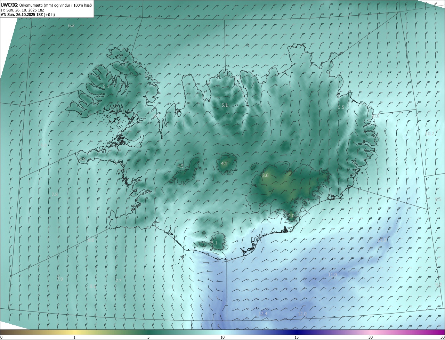Viewport: 445px width, 340px height.
Task: Click the "IT: Sun. 26. 10. 2025 18Z" line
Action: pos(23,10)
